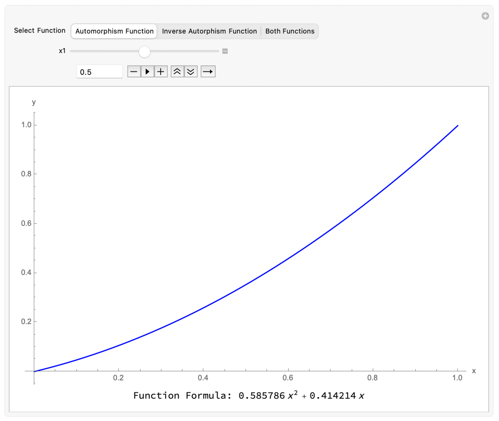The image size is (499, 421).
Task: Toggle the animation direction arrow button
Action: tap(208, 71)
